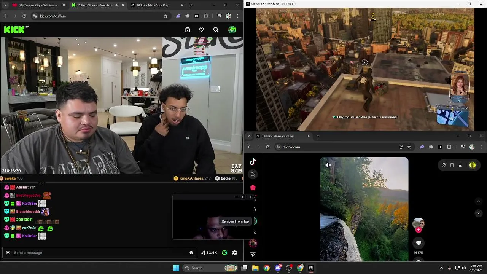Go to previous TikTok video

point(479,201)
